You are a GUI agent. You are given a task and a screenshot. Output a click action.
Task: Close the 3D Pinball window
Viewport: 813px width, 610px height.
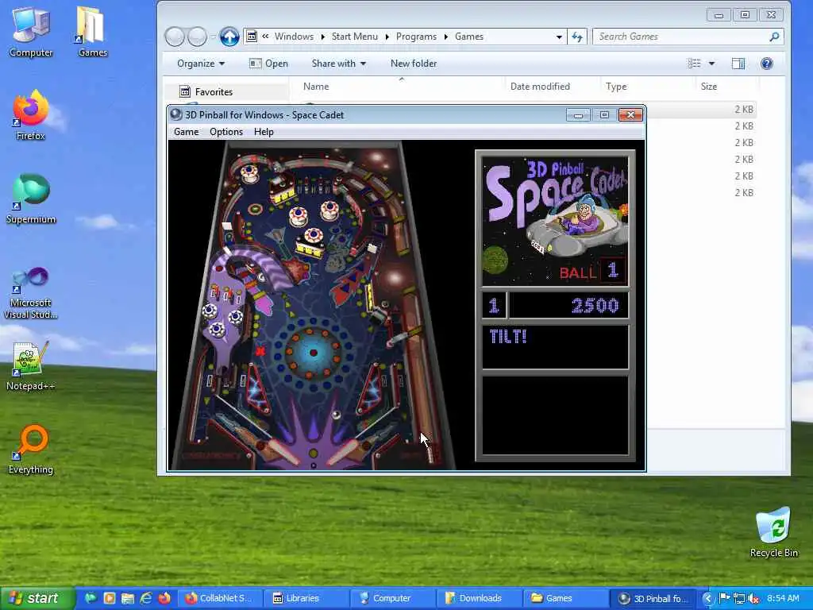pos(630,114)
